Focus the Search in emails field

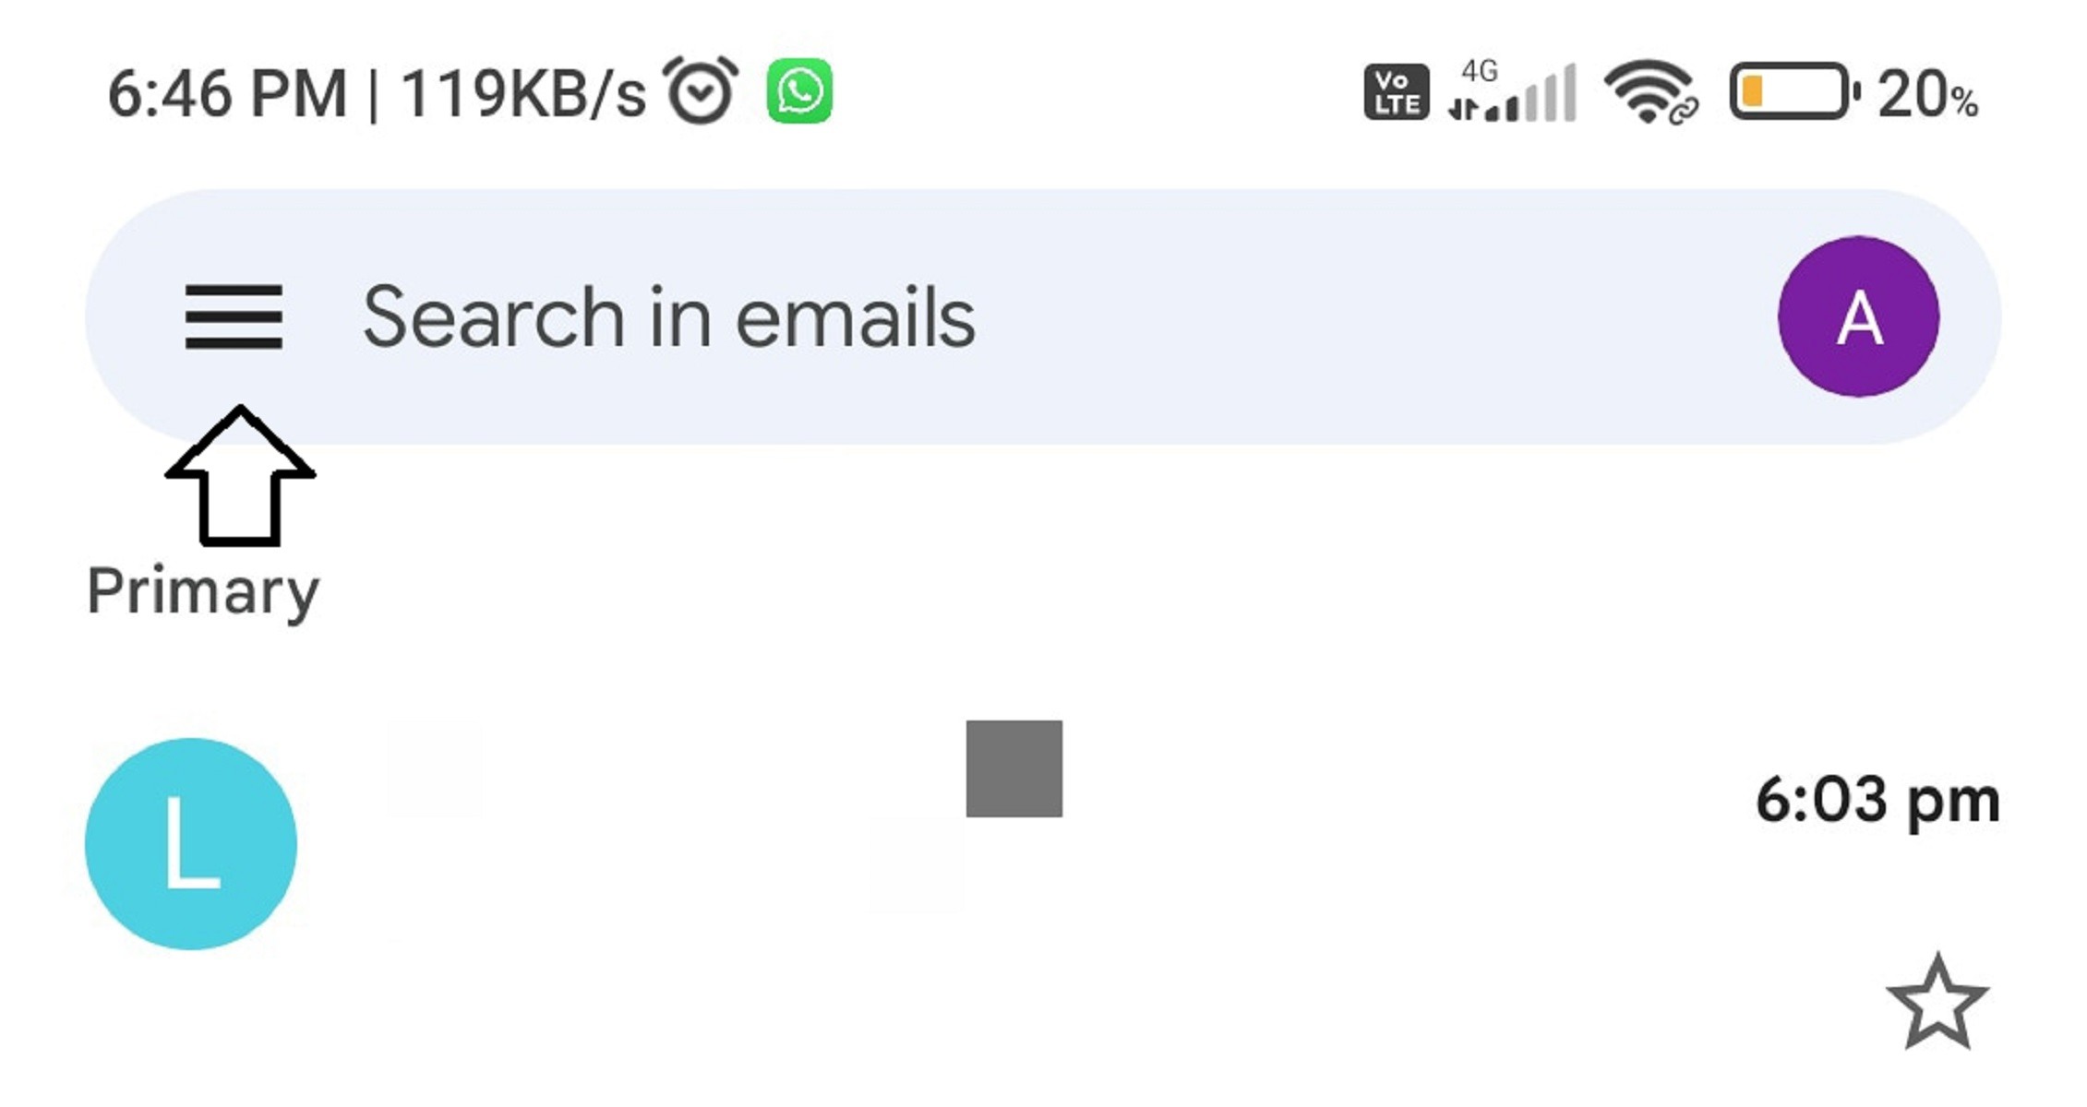[668, 317]
